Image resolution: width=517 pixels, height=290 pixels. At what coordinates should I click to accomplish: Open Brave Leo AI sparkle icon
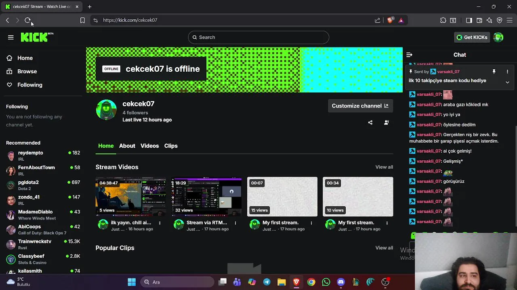point(489,20)
